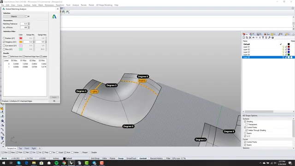Enable the Flow (G3) filter checkbox
Screen dimensions: 295x166
pyautogui.click(x=4, y=49)
